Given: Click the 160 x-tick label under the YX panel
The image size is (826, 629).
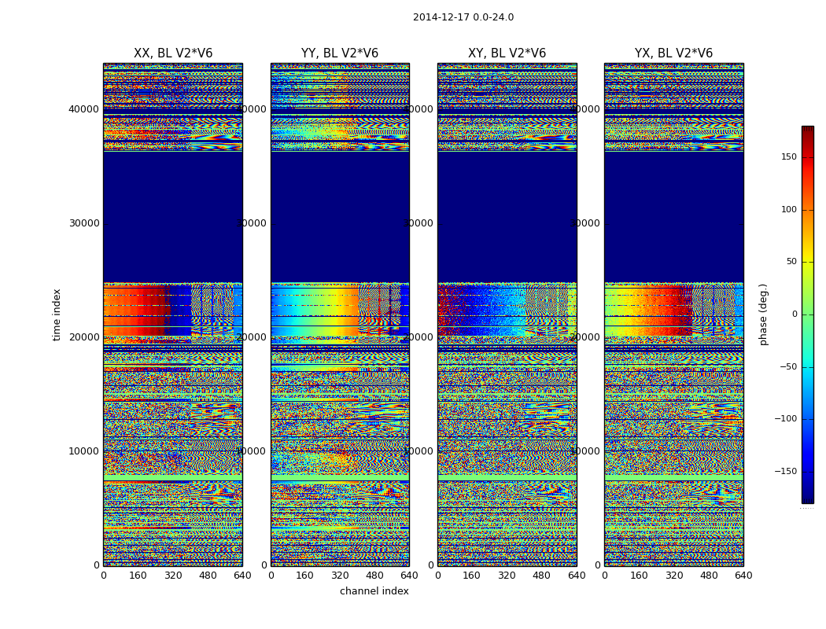Looking at the screenshot, I should coord(639,576).
